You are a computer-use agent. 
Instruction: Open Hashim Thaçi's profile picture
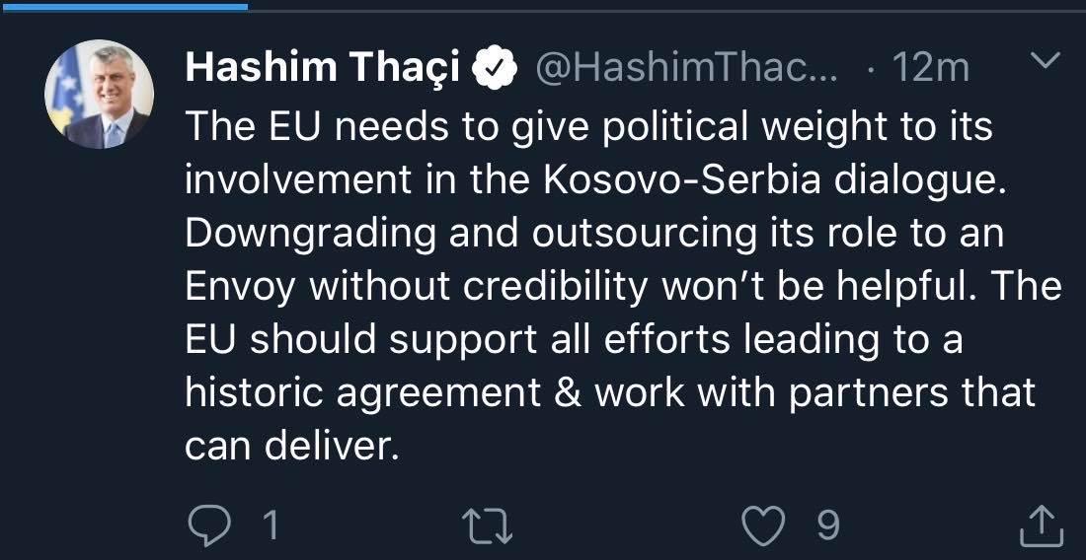coord(99,94)
